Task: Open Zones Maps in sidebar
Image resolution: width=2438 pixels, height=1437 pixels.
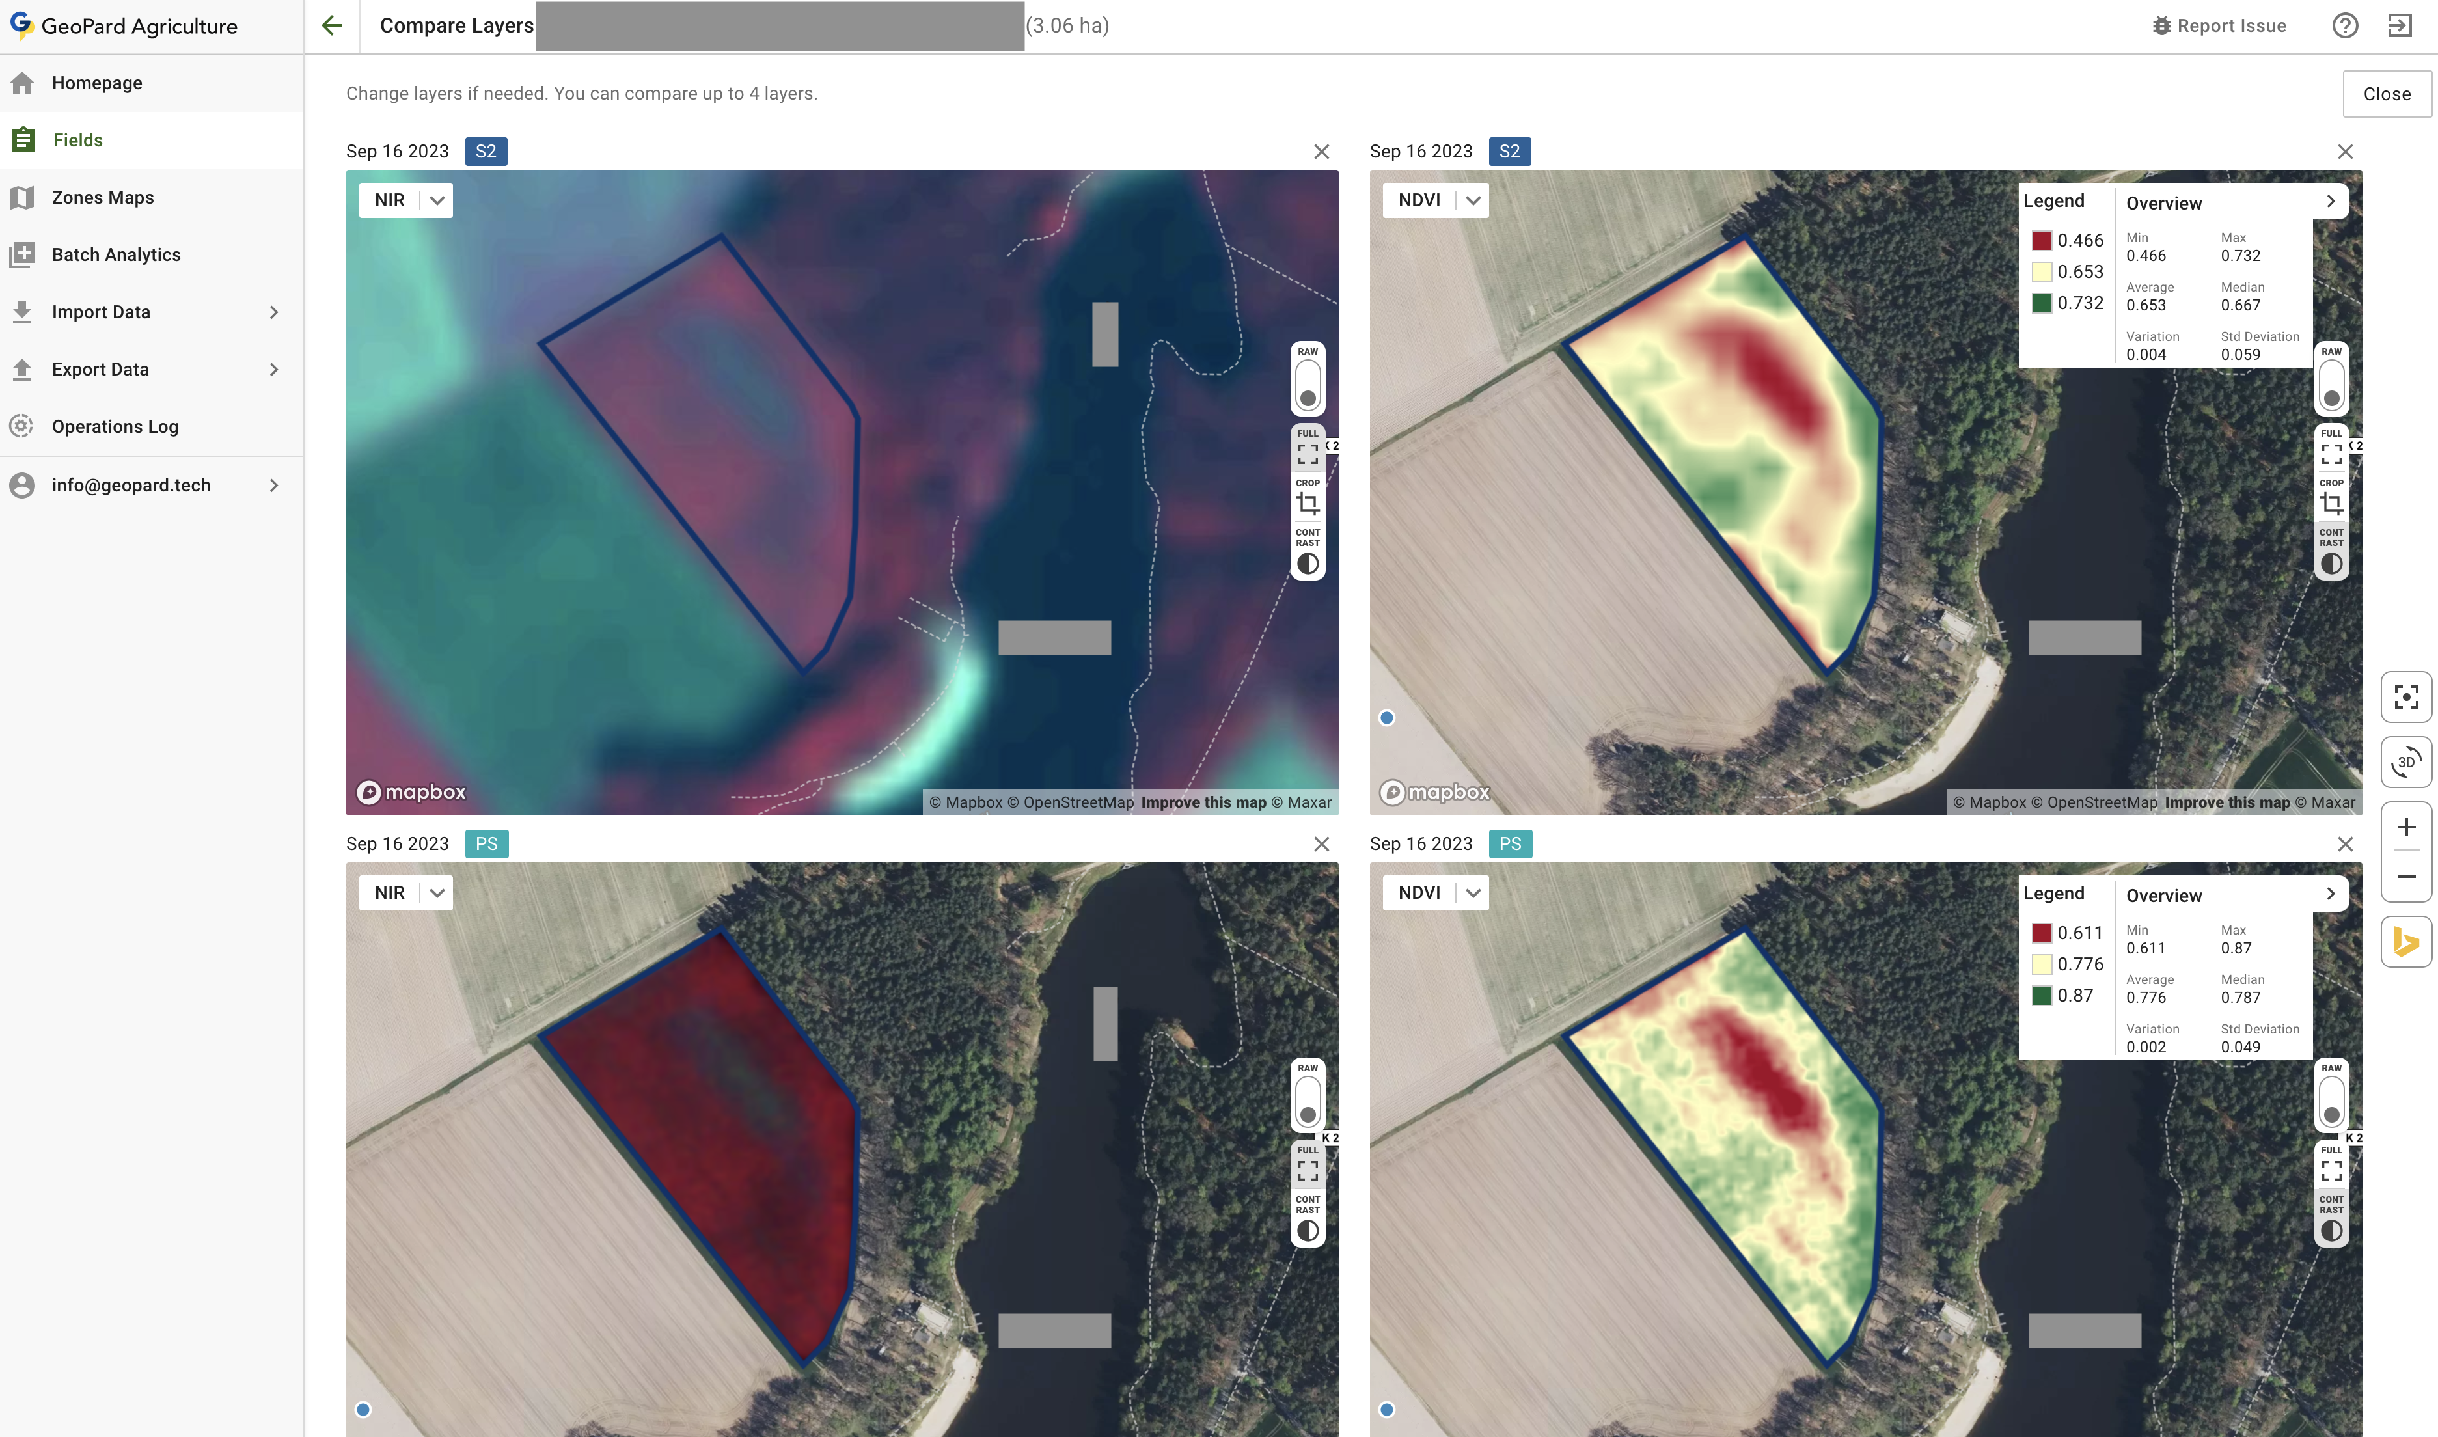Action: click(103, 198)
